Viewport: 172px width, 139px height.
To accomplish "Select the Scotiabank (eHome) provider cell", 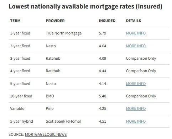I will (63, 121).
